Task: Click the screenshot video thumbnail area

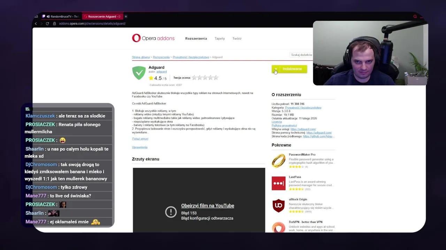Action: (199, 200)
